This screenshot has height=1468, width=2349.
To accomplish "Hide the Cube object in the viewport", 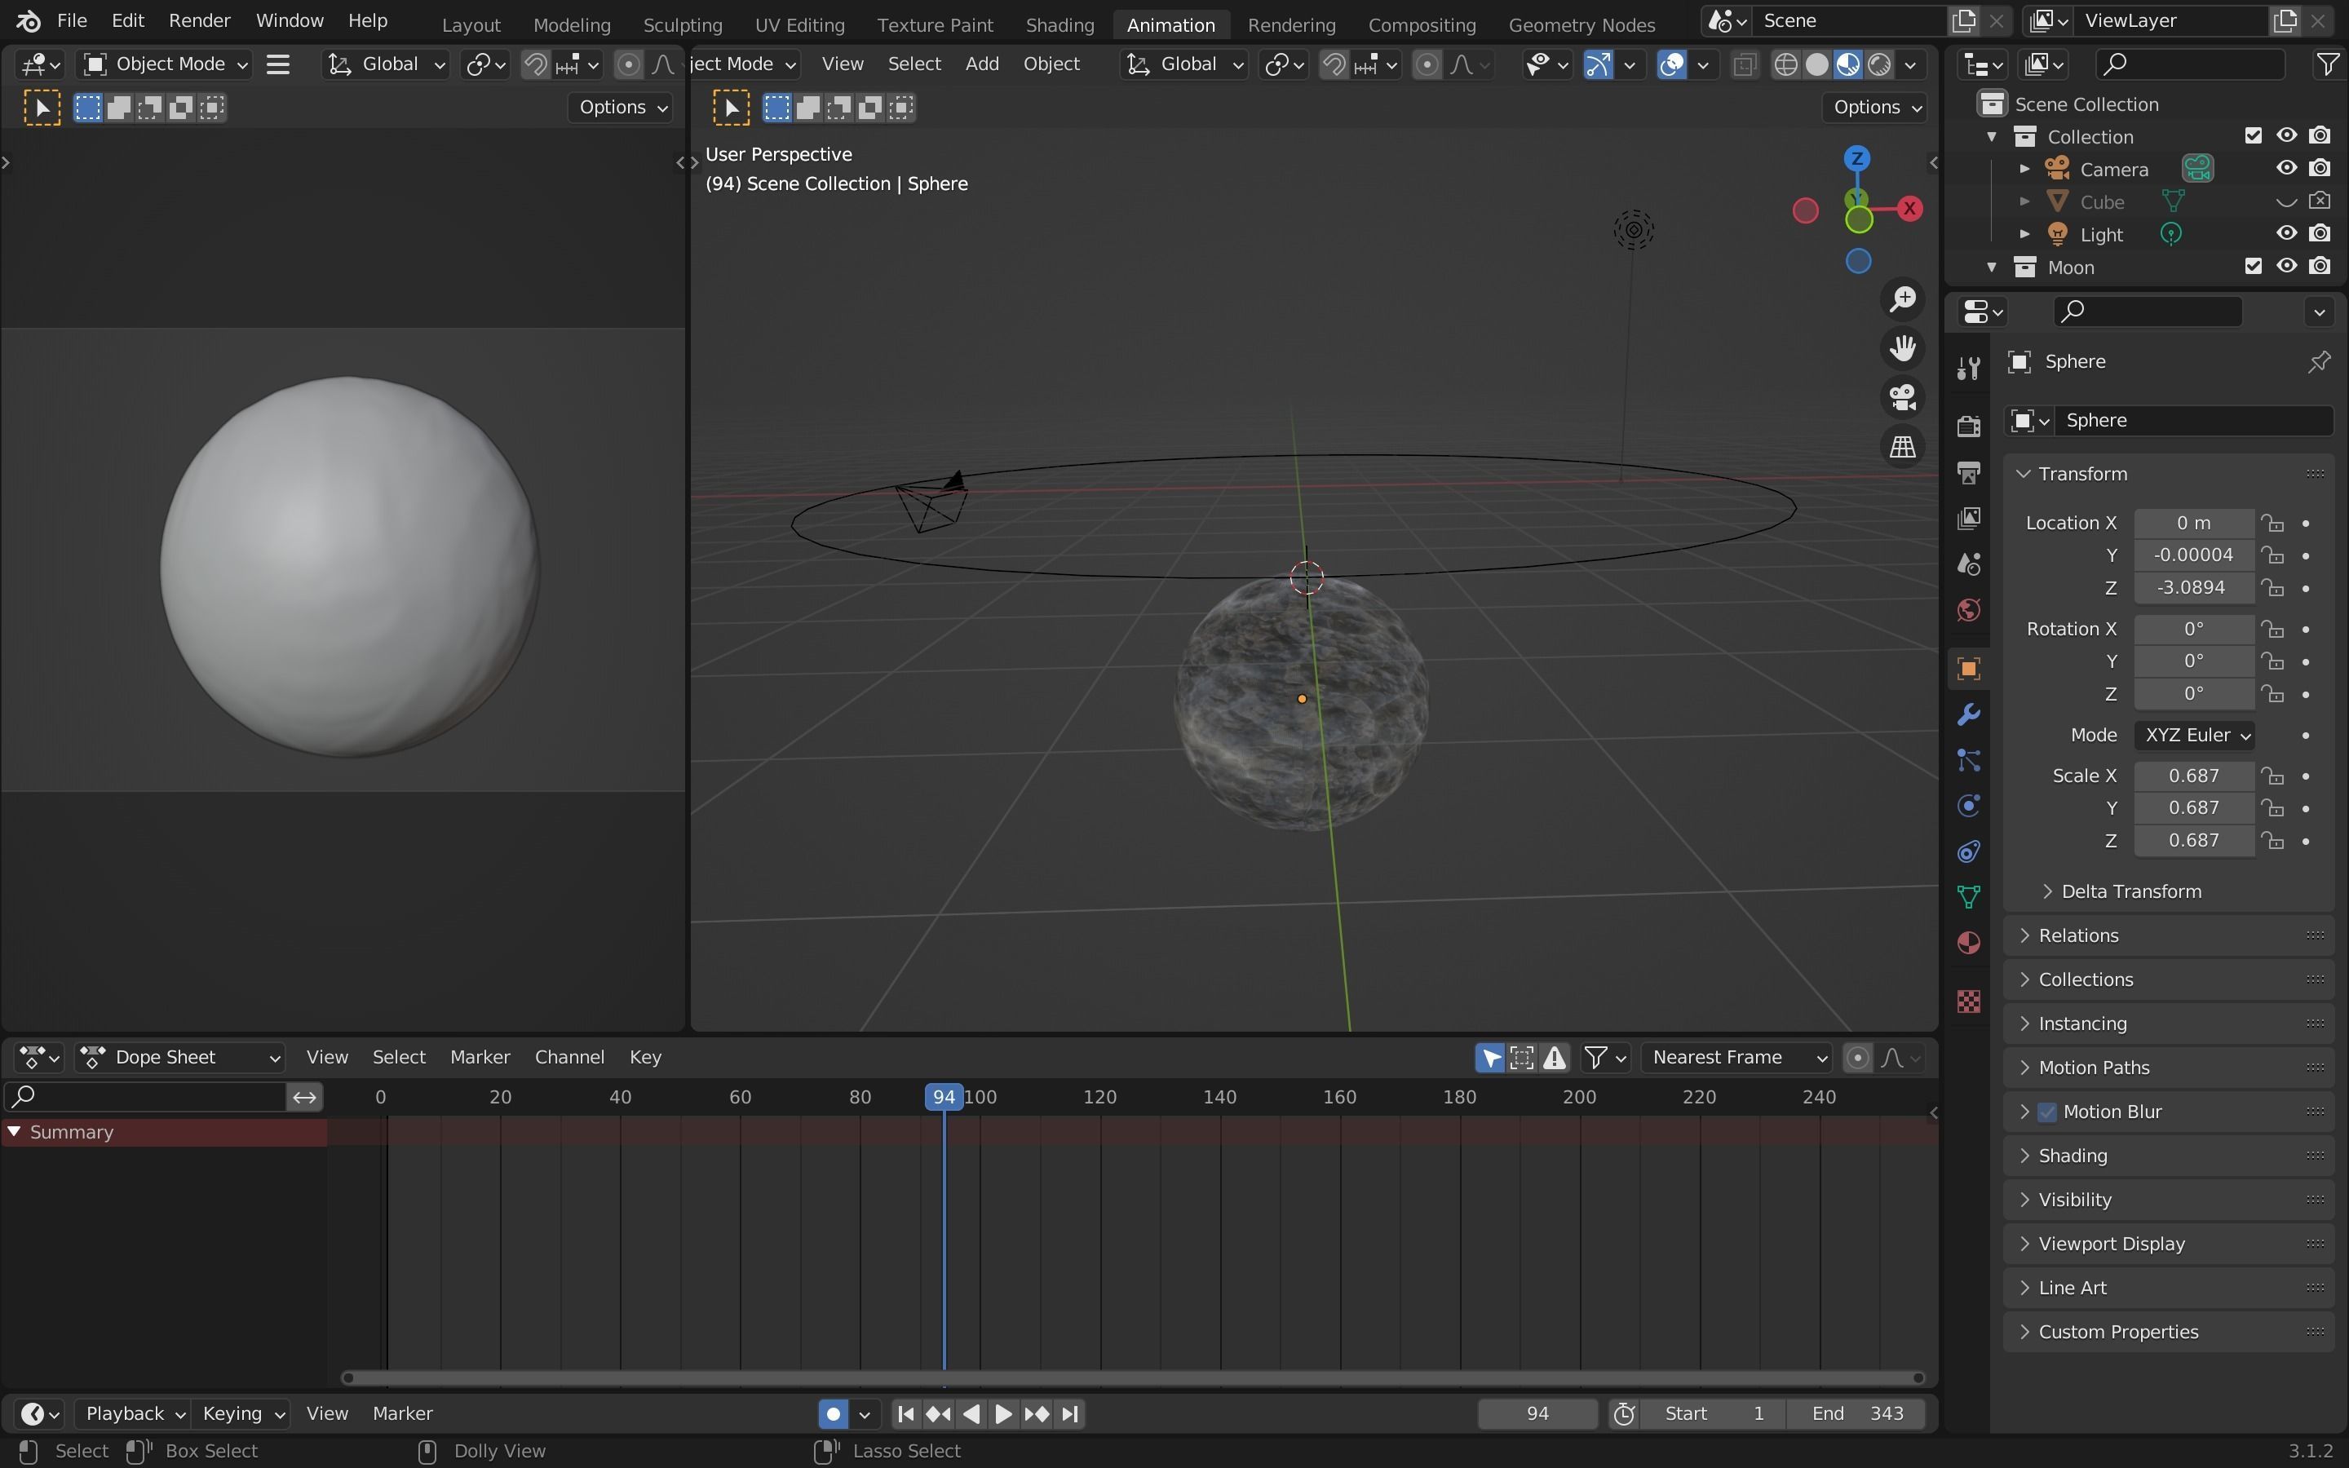I will pos(2286,201).
